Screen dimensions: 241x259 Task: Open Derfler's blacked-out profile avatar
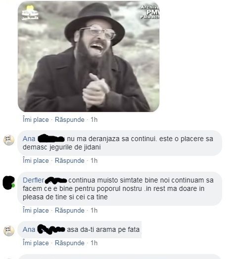[9, 183]
